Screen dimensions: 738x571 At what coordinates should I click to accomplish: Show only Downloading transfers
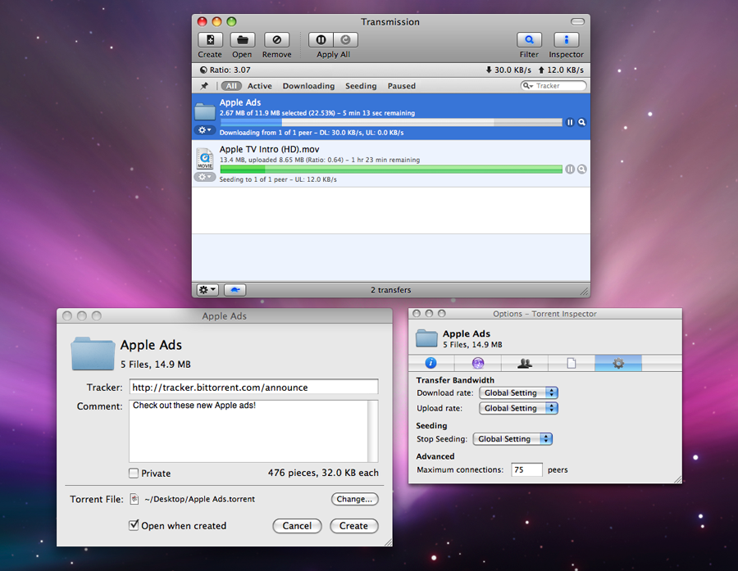[308, 86]
